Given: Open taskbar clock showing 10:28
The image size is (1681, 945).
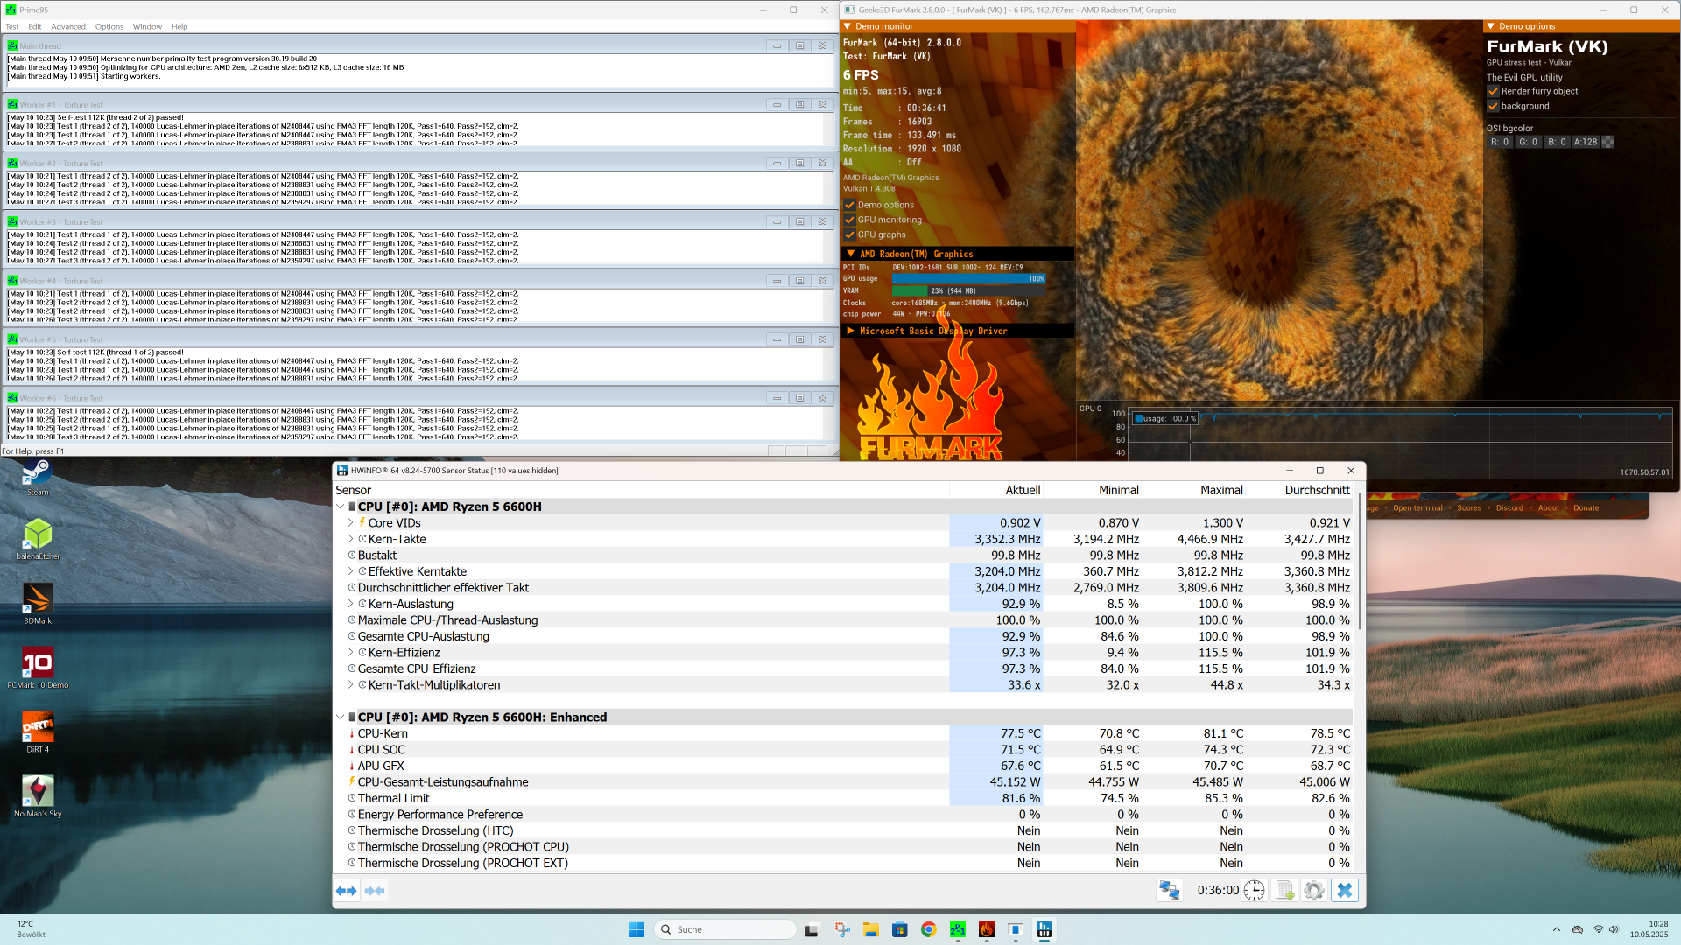Looking at the screenshot, I should click(1649, 929).
